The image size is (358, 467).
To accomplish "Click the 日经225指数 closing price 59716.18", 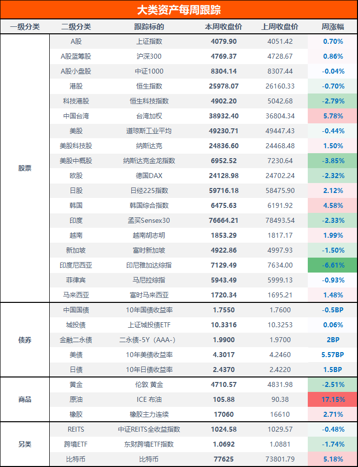I will [x=223, y=190].
